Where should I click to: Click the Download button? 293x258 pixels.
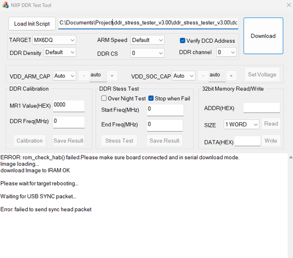coord(263,36)
